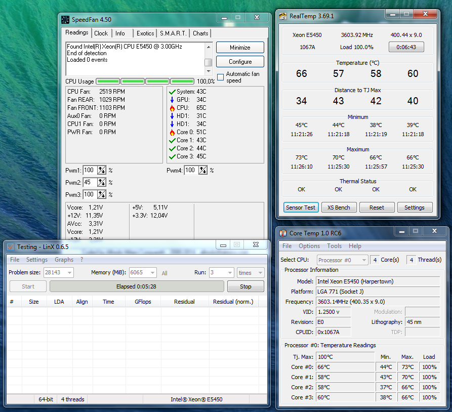This screenshot has height=412, width=452.
Task: Open the Memory (MiB) dropdown in LinX
Action: click(x=152, y=272)
